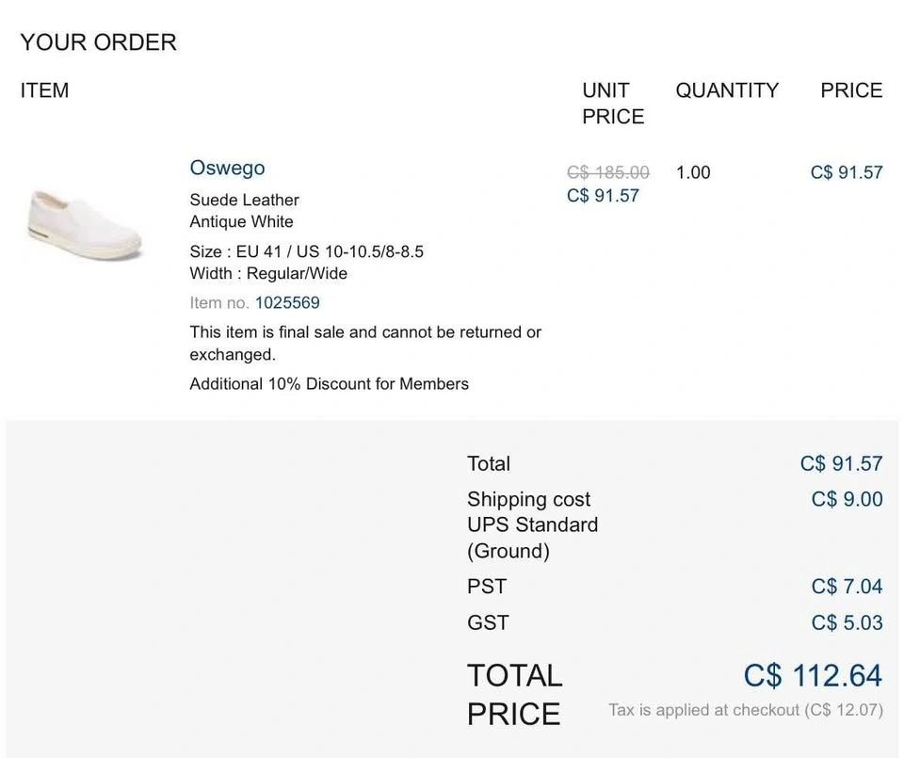Click the Size EU 41 description line
Screen dimensions: 904x758
point(306,251)
